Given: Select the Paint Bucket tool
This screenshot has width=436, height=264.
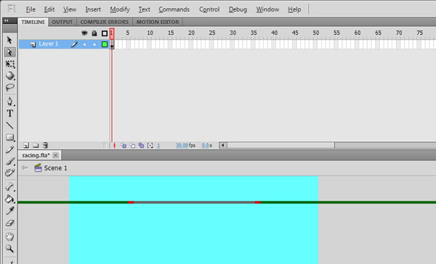Looking at the screenshot, I should point(9,199).
